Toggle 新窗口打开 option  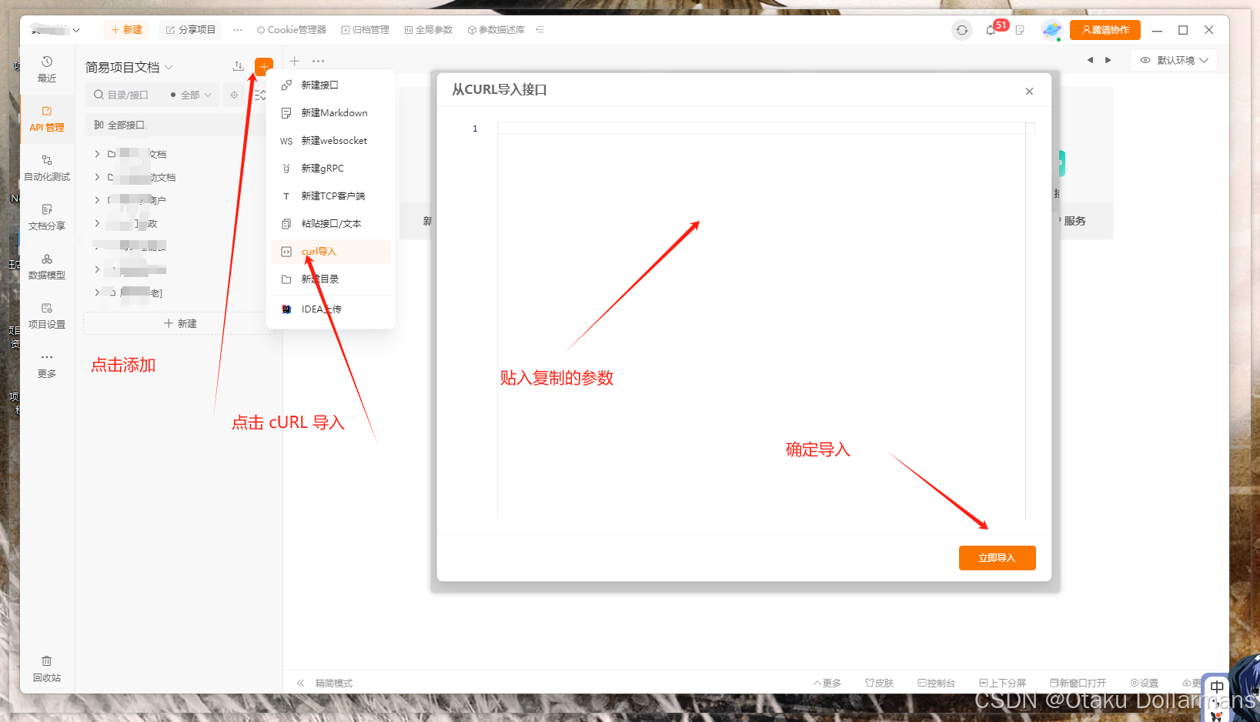pyautogui.click(x=1078, y=683)
